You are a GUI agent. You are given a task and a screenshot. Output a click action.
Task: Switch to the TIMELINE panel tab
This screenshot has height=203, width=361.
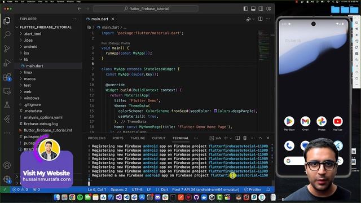pyautogui.click(x=138, y=138)
